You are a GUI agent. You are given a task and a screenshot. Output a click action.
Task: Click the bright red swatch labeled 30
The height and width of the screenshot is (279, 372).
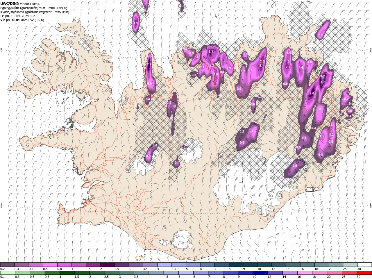tap(364, 273)
